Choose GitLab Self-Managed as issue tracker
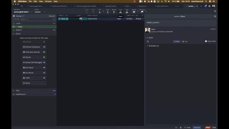The height and width of the screenshot is (129, 229). click(34, 62)
